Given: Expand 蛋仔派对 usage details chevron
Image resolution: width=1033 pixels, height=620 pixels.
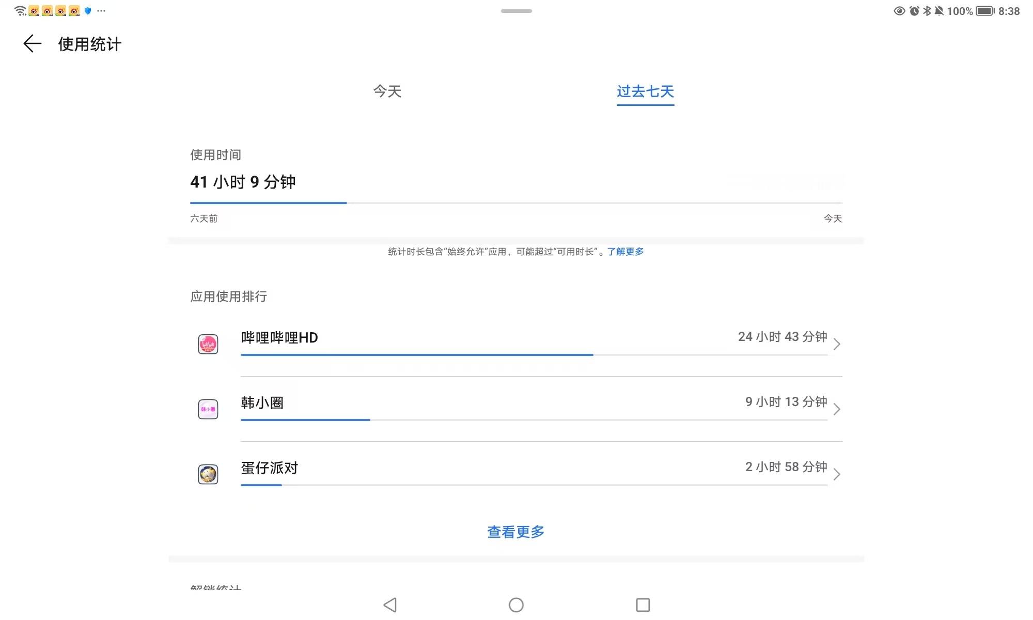Looking at the screenshot, I should tap(837, 474).
